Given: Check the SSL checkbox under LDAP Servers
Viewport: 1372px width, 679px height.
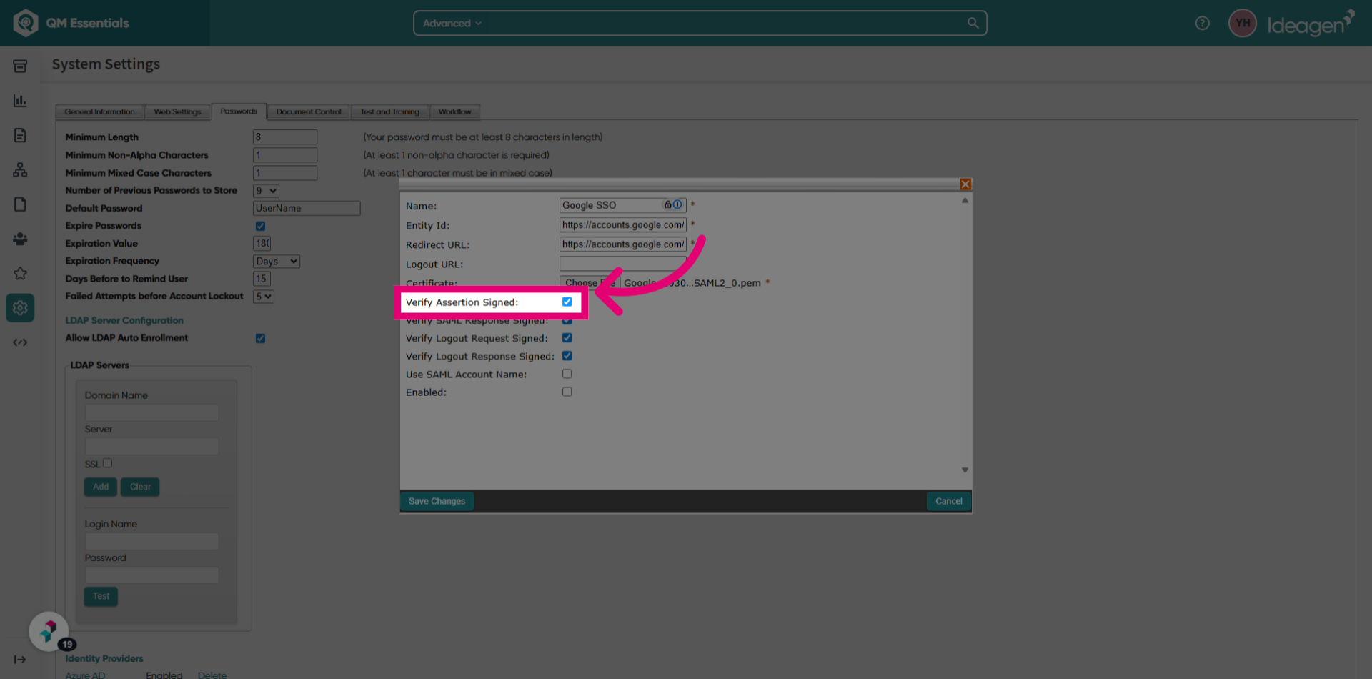Looking at the screenshot, I should coord(107,463).
